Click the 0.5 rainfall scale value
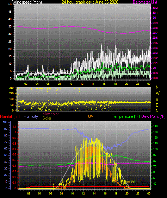Screen dimensions: 167x198 (x=14, y=160)
